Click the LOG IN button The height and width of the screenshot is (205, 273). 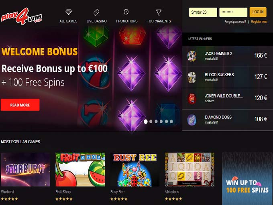click(x=258, y=12)
